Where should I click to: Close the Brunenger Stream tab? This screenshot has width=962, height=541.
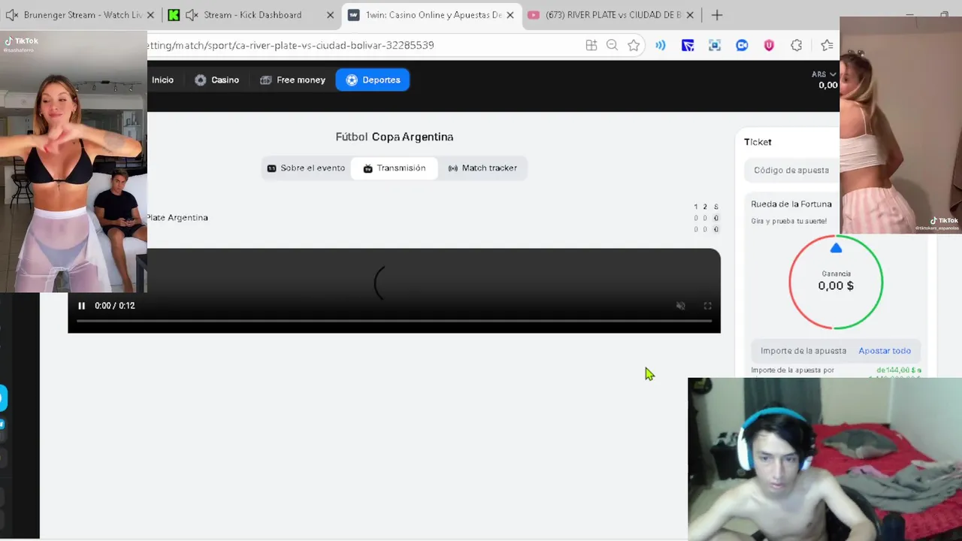coord(150,15)
